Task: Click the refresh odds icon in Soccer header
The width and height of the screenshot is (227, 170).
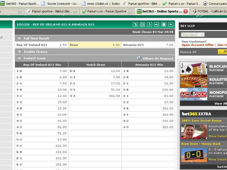Action: [150, 24]
